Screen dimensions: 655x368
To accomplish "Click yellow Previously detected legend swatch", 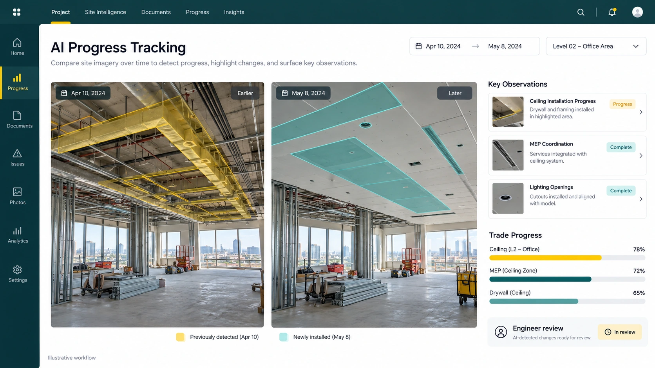I will (x=180, y=337).
